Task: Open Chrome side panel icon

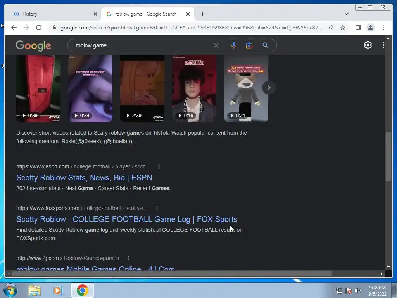Action: 358,28
